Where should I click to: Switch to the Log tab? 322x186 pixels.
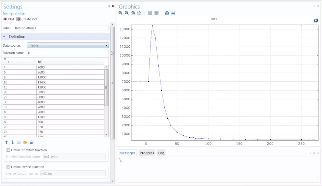[x=161, y=153]
